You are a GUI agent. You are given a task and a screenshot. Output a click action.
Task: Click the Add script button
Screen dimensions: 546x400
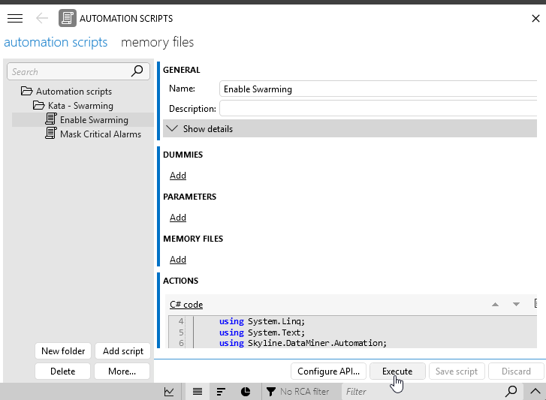pos(123,351)
